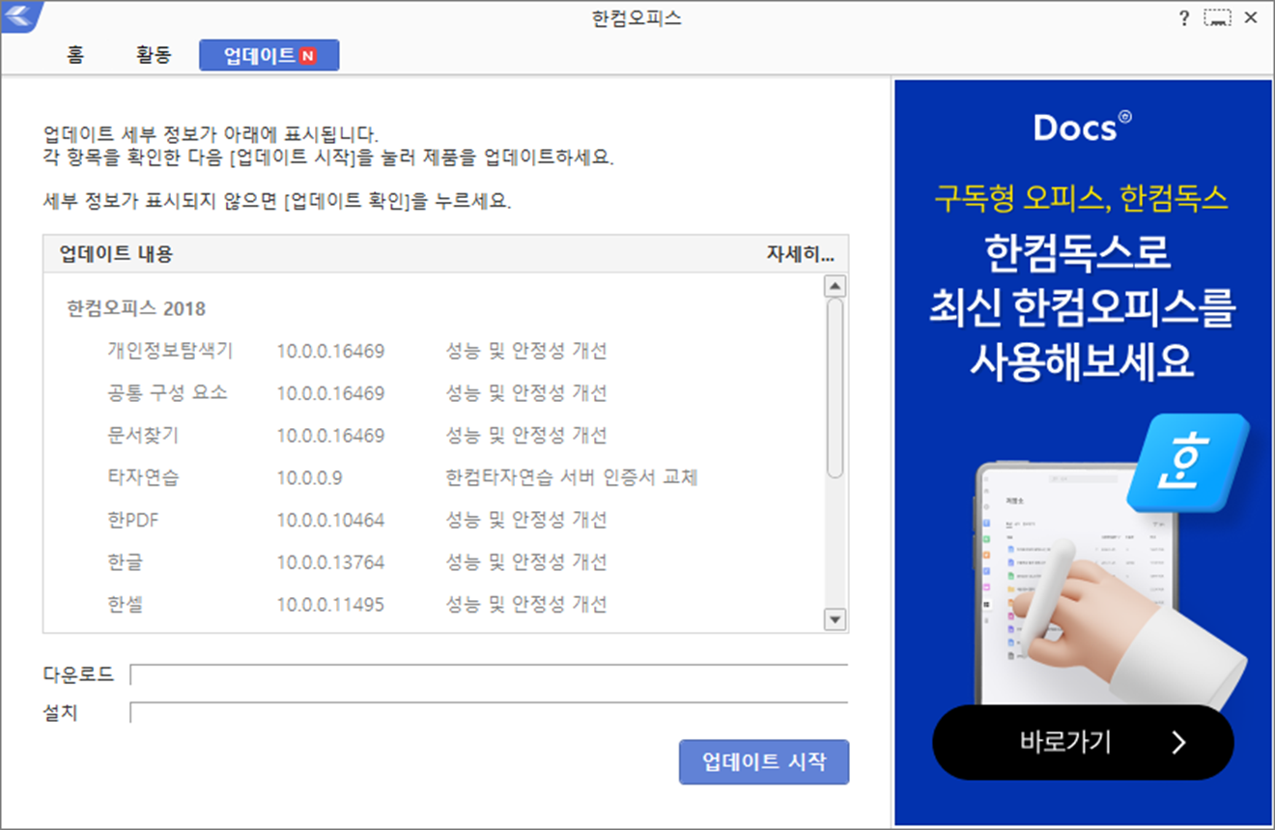The width and height of the screenshot is (1275, 830).
Task: Click version 10.0.0.10464 value
Action: click(x=330, y=520)
